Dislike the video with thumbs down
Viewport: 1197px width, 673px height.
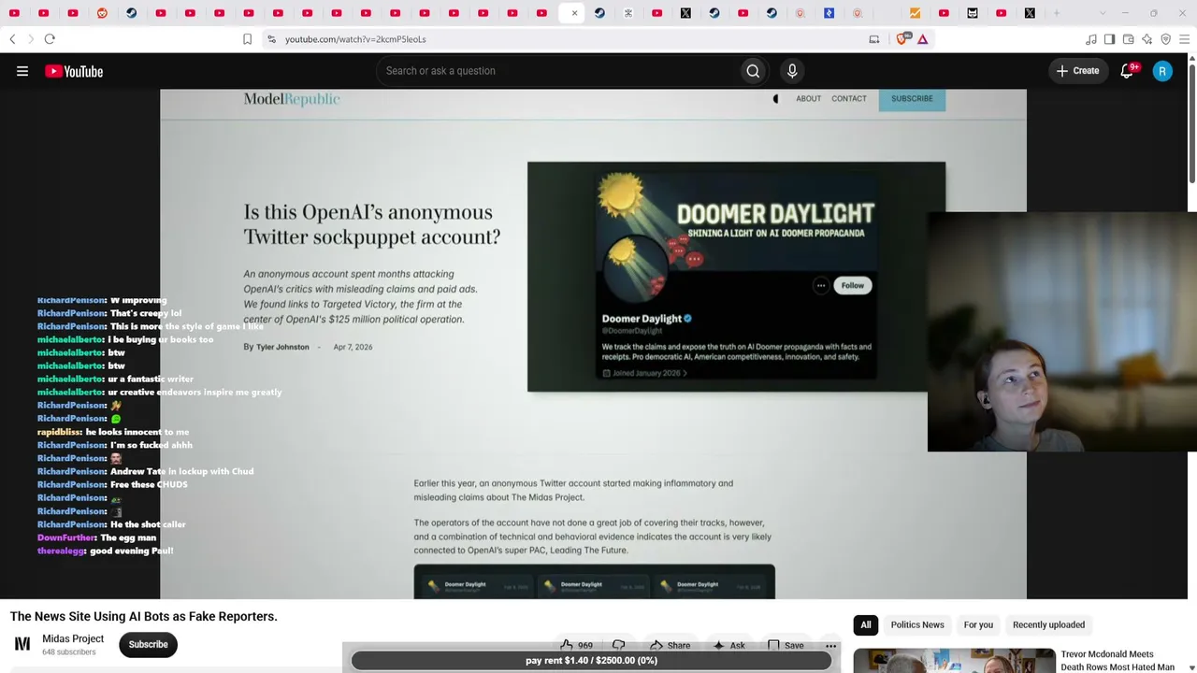click(x=619, y=645)
